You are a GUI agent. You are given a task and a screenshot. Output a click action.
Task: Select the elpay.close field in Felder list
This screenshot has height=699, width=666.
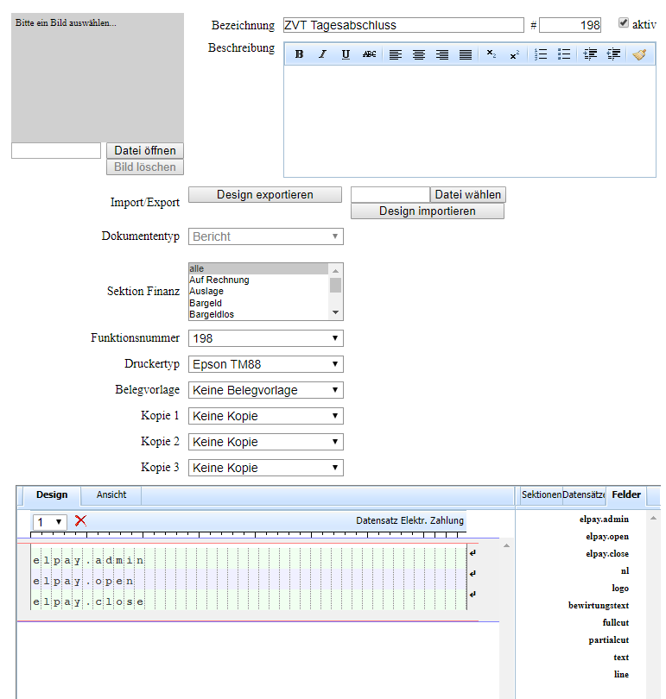click(607, 554)
